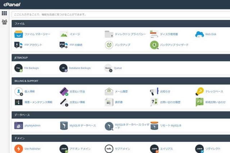The image size is (230, 153).
Task: Open the お知らせ megaphone icon
Action: pyautogui.click(x=154, y=91)
